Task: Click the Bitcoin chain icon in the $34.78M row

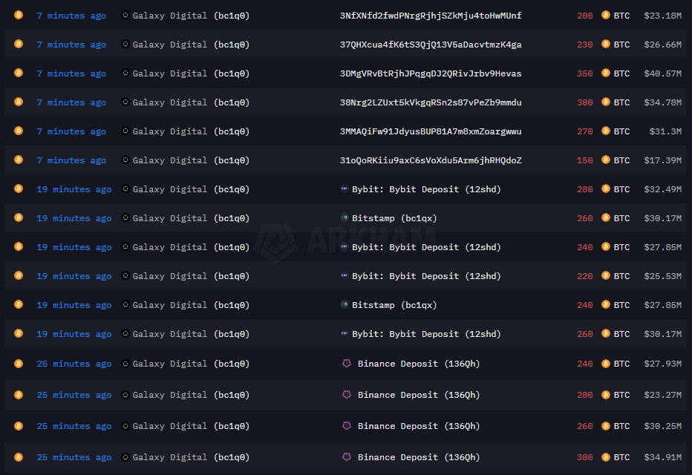Action: click(19, 102)
